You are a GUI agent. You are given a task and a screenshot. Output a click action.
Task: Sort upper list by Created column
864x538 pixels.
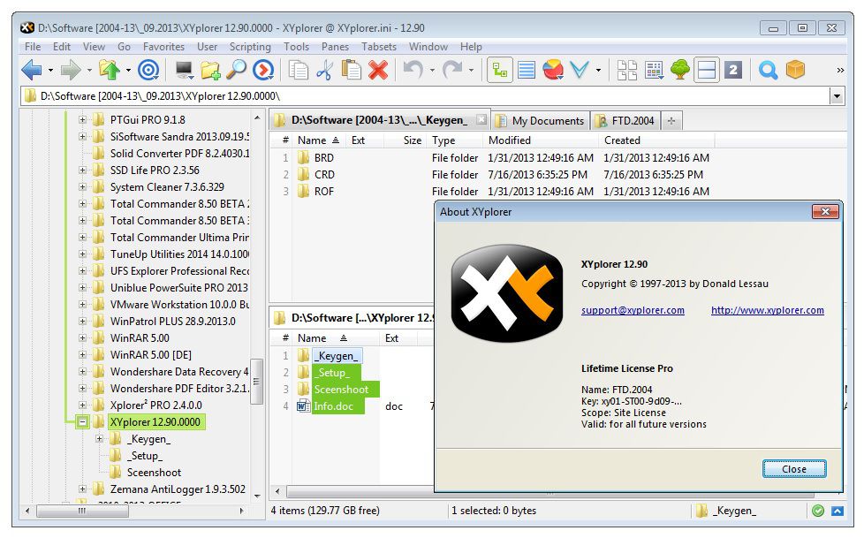[x=656, y=140]
